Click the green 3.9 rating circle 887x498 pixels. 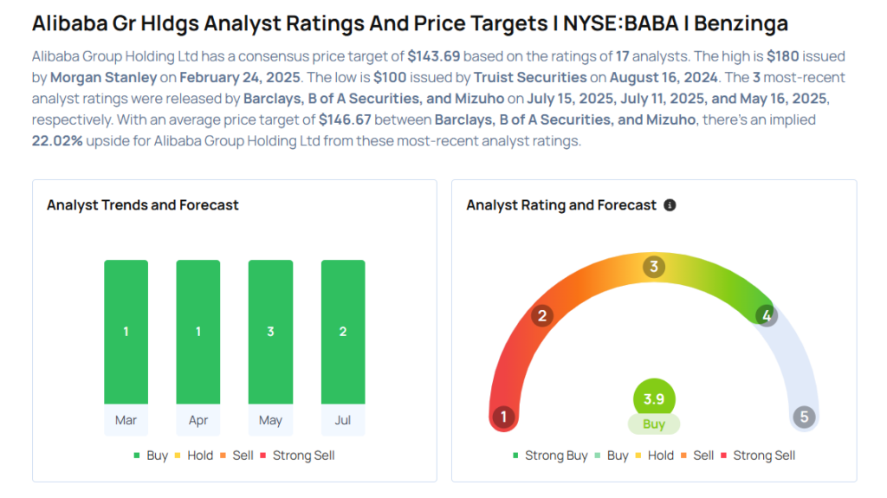(654, 398)
